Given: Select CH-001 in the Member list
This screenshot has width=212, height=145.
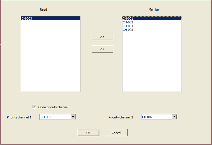Looking at the screenshot, I should (x=128, y=18).
